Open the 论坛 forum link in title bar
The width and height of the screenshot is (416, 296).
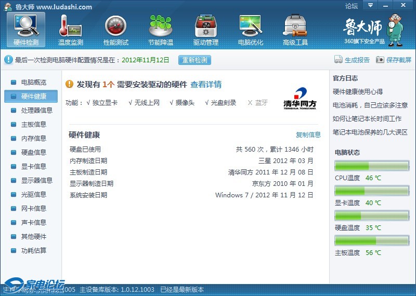[x=352, y=6]
